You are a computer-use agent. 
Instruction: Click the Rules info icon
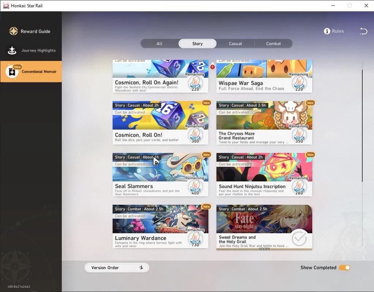coord(327,31)
